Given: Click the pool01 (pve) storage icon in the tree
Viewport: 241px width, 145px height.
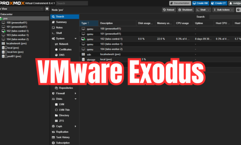Looking at the screenshot, I should tap(3, 56).
